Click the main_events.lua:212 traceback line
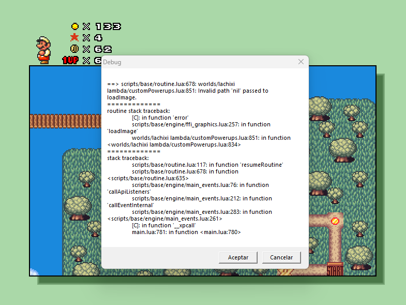 [x=202, y=198]
